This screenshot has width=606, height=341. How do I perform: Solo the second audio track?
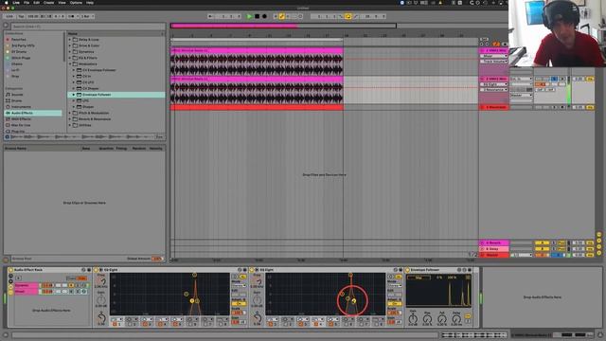click(554, 79)
